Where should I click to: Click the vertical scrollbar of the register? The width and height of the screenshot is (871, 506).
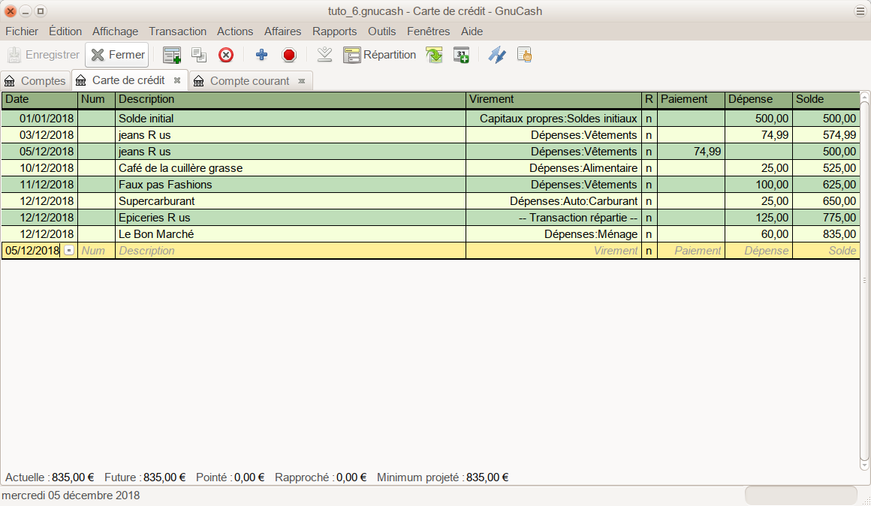point(864,282)
